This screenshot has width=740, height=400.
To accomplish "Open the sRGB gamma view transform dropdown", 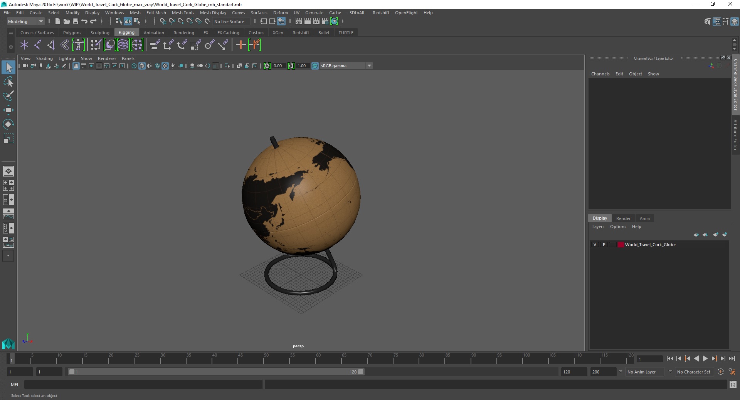I will tap(346, 66).
